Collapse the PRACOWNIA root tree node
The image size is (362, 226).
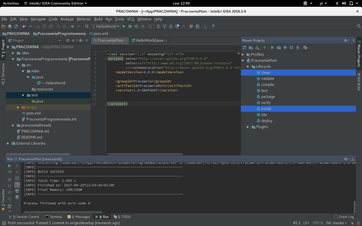pyautogui.click(x=8, y=47)
